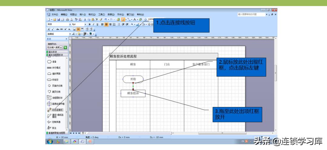Open the shape search box dropdown
327x150 pixels.
[61, 48]
